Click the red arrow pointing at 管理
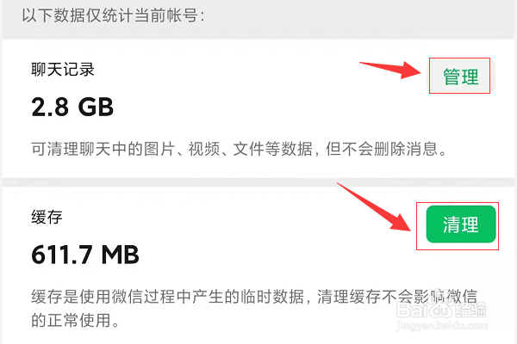 [390, 69]
